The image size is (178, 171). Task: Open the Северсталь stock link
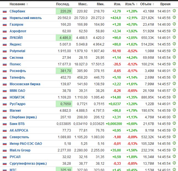coord(19,137)
